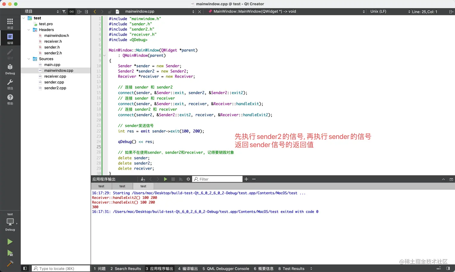Image resolution: width=455 pixels, height=272 pixels.
Task: Open the 欢迎 (Welcome) mode
Action: point(10,23)
